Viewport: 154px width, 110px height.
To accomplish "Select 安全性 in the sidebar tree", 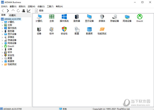I will 11,55.
